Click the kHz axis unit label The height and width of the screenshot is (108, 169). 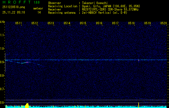tap(2, 22)
